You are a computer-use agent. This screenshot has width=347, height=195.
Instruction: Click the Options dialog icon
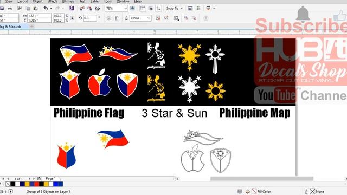point(190,9)
